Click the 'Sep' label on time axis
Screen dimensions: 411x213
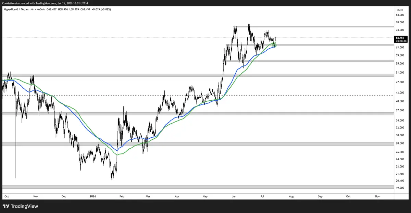(x=320, y=197)
